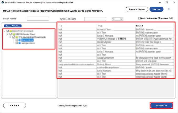Screen dimensions: 178x113
Task: Click the SysInfo app logo in title bar
Action: click(3, 2)
